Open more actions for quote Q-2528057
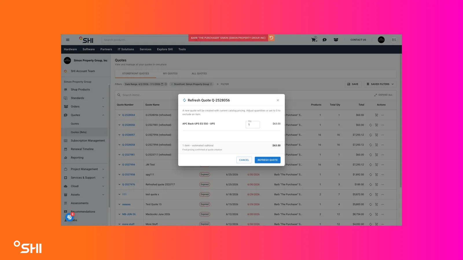 383,135
